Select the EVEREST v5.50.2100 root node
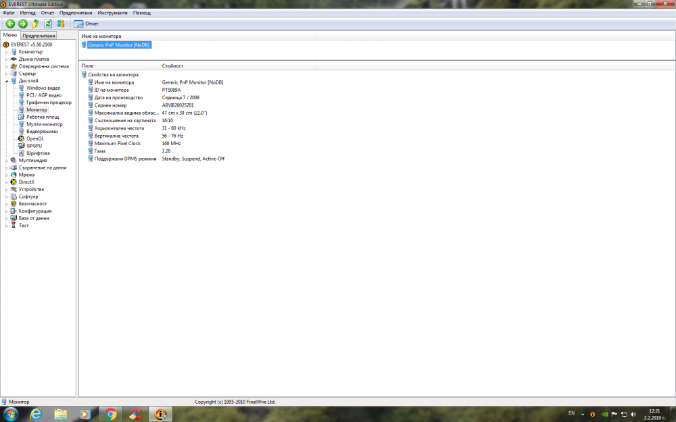676x422 pixels. [32, 45]
